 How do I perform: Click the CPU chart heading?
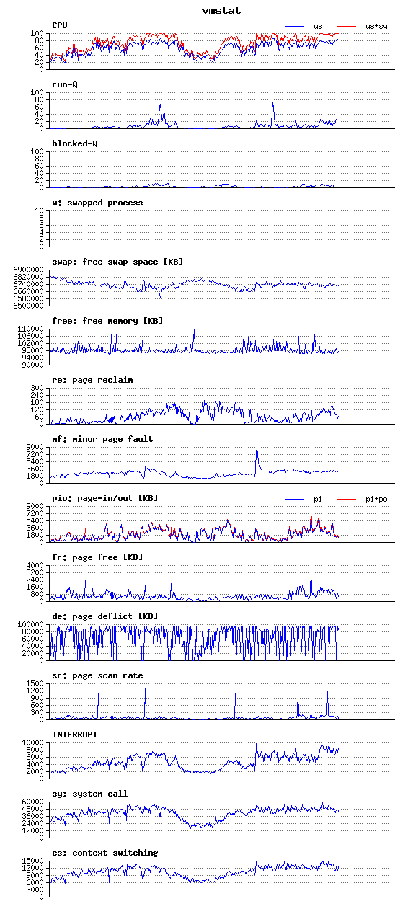point(59,25)
